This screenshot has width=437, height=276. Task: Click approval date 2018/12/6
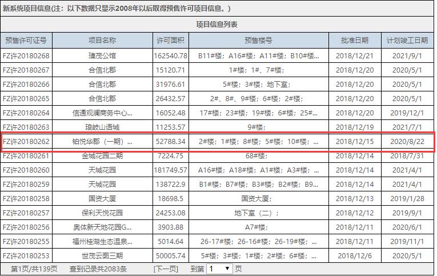[x=355, y=256]
